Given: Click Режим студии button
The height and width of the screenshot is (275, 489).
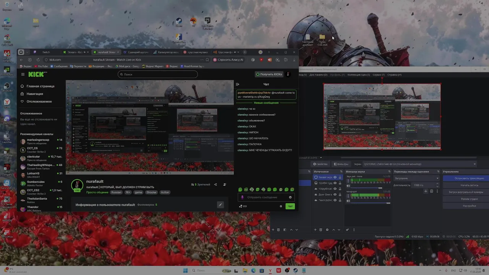Looking at the screenshot, I should tap(469, 199).
